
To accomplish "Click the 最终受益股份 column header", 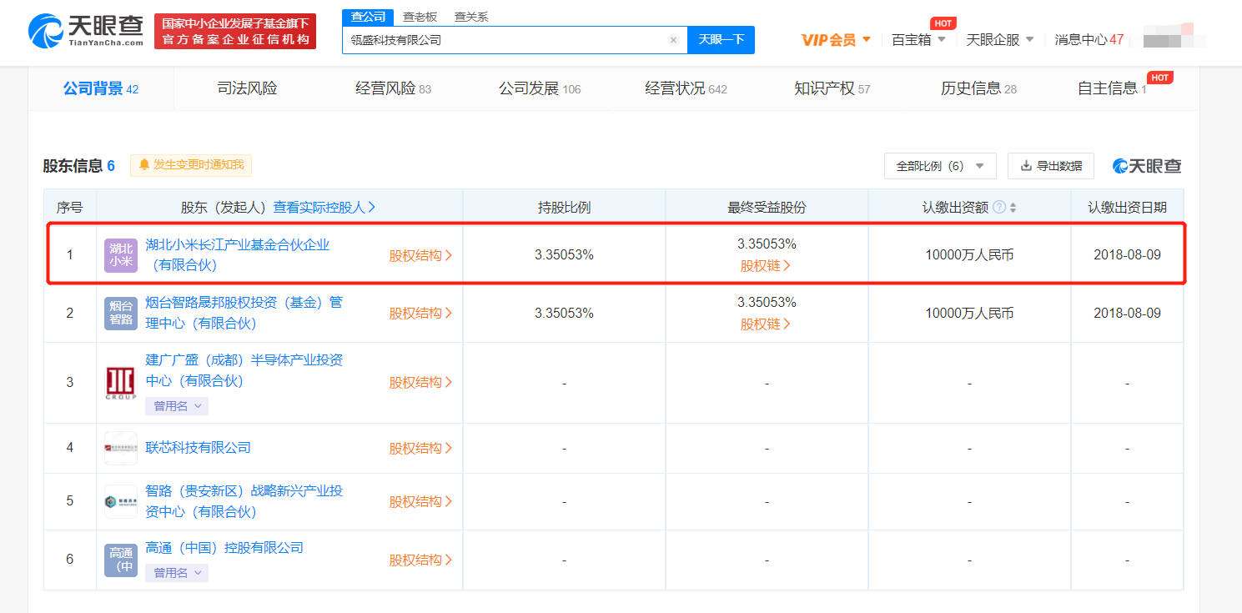I will [767, 207].
